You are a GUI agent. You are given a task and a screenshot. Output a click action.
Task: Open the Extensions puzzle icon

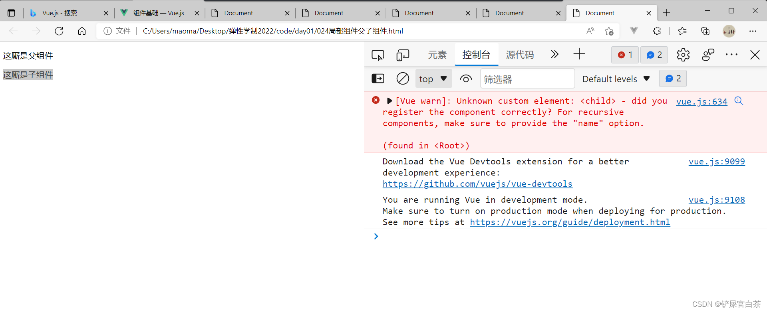tap(657, 31)
